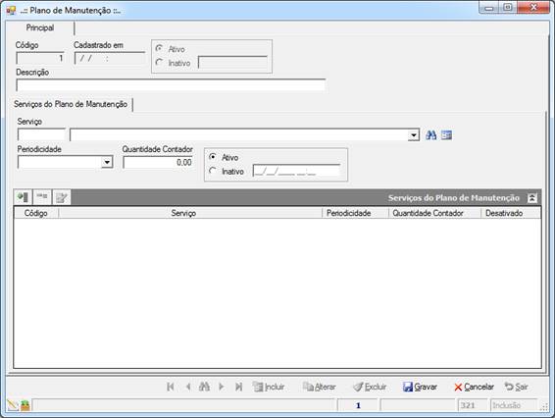
Task: Select the top Inativo radio for plan
Action: coord(159,63)
